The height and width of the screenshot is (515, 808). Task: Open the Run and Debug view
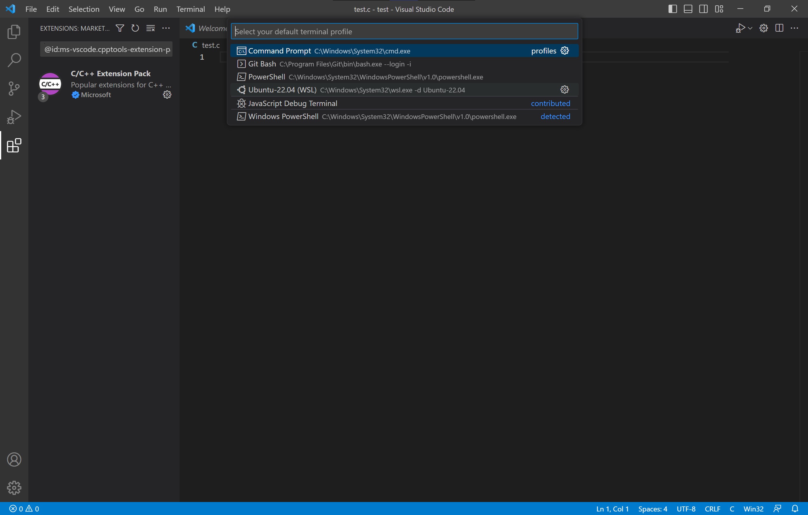pyautogui.click(x=14, y=117)
